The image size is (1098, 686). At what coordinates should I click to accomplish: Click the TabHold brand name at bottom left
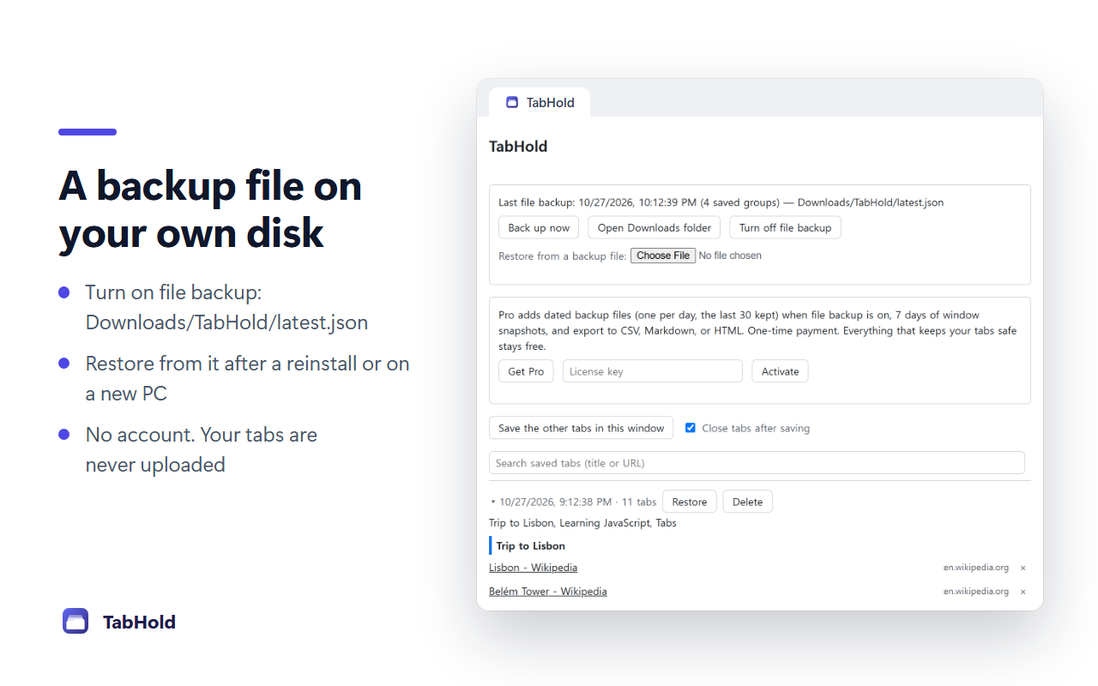[x=139, y=622]
